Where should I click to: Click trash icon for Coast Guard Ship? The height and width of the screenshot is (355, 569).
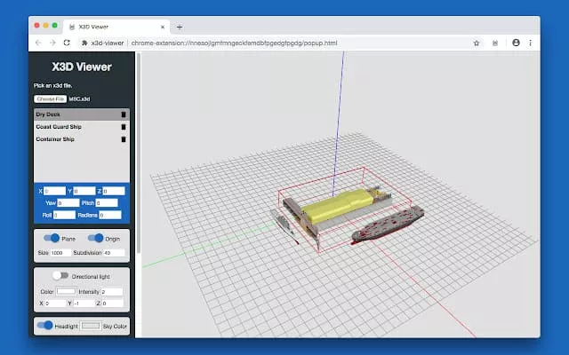pyautogui.click(x=124, y=127)
